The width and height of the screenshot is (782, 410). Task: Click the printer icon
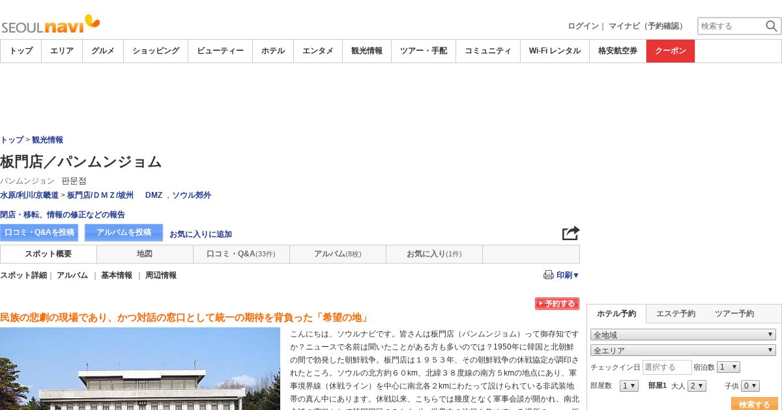[549, 275]
